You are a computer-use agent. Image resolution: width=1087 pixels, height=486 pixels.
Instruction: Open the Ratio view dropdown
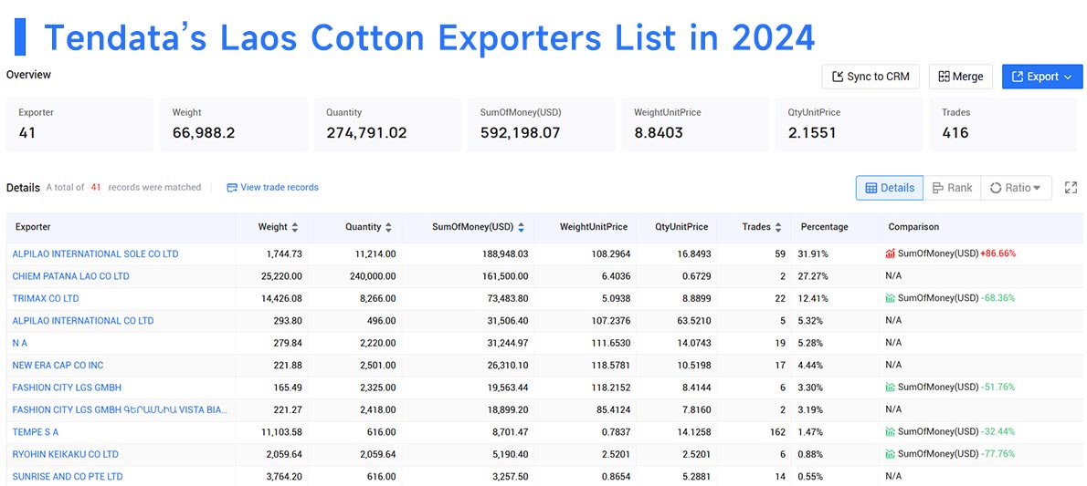click(1016, 188)
